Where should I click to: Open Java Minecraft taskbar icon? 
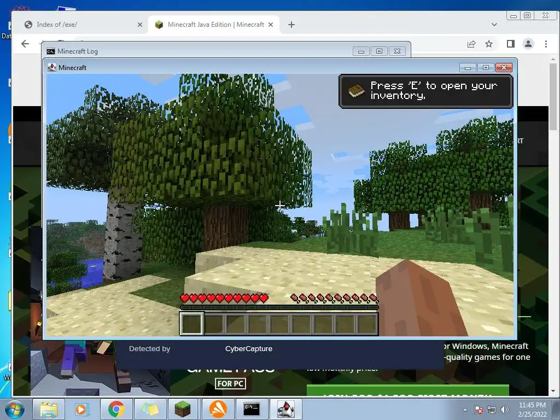(x=285, y=409)
